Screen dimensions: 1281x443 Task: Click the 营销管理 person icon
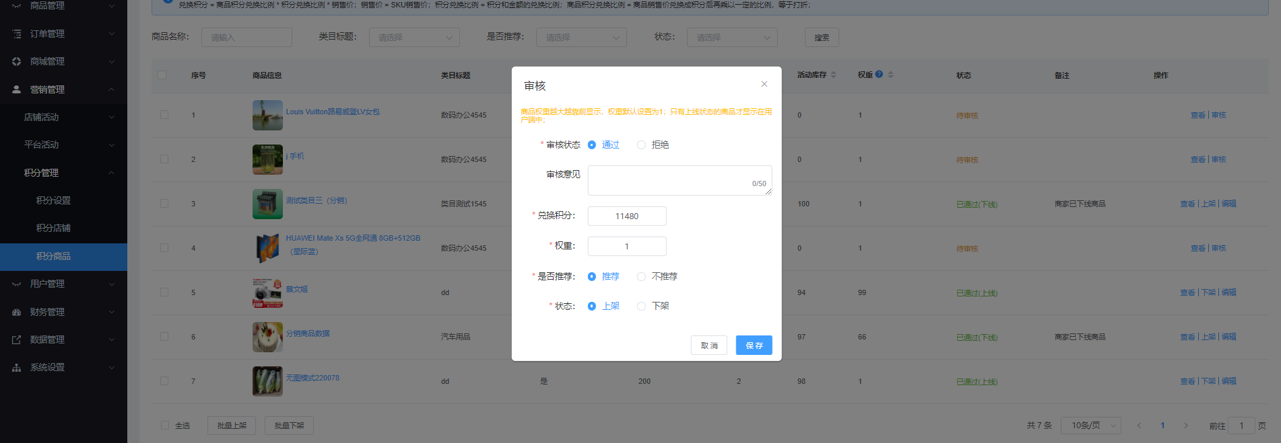(17, 89)
